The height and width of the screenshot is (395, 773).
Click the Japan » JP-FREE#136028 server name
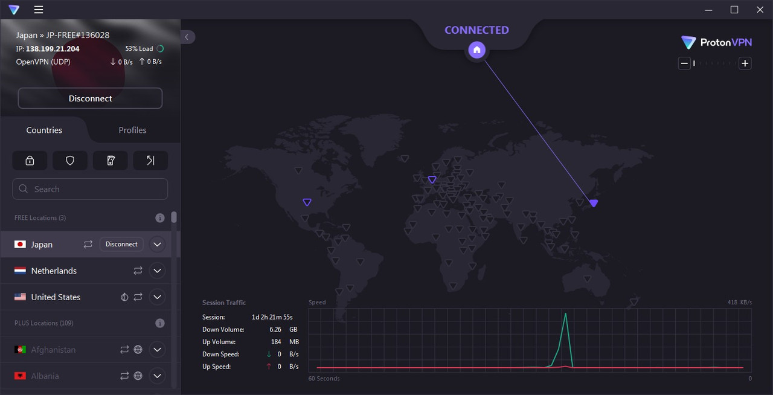coord(63,35)
